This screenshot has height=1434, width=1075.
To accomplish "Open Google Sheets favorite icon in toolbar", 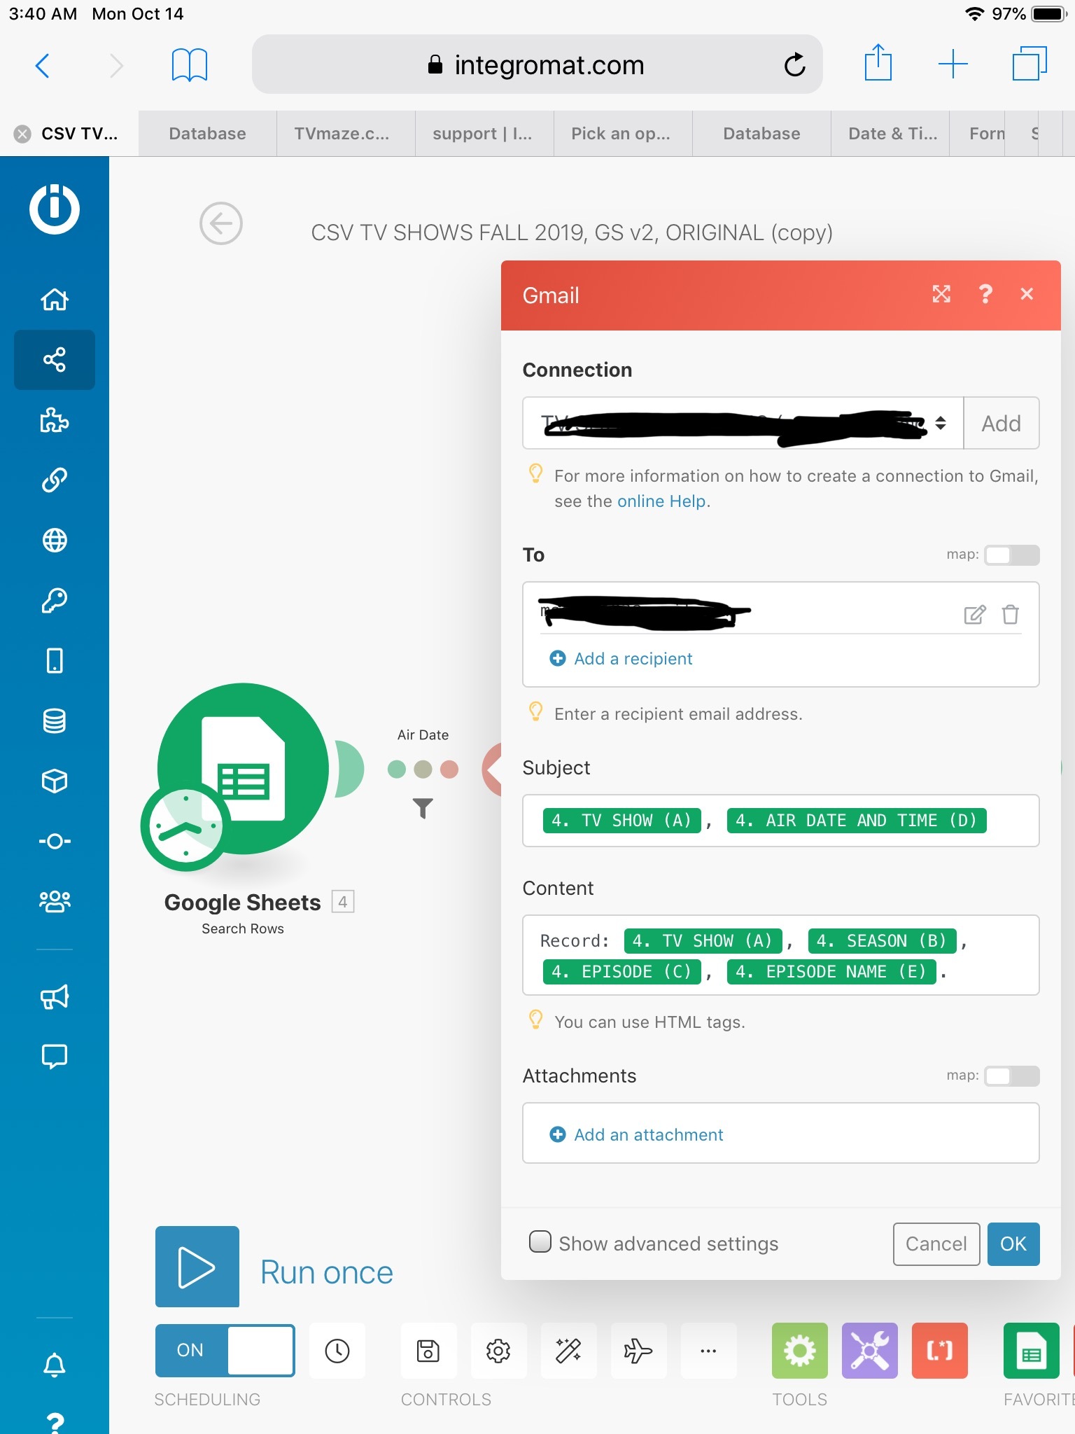I will (x=1031, y=1351).
